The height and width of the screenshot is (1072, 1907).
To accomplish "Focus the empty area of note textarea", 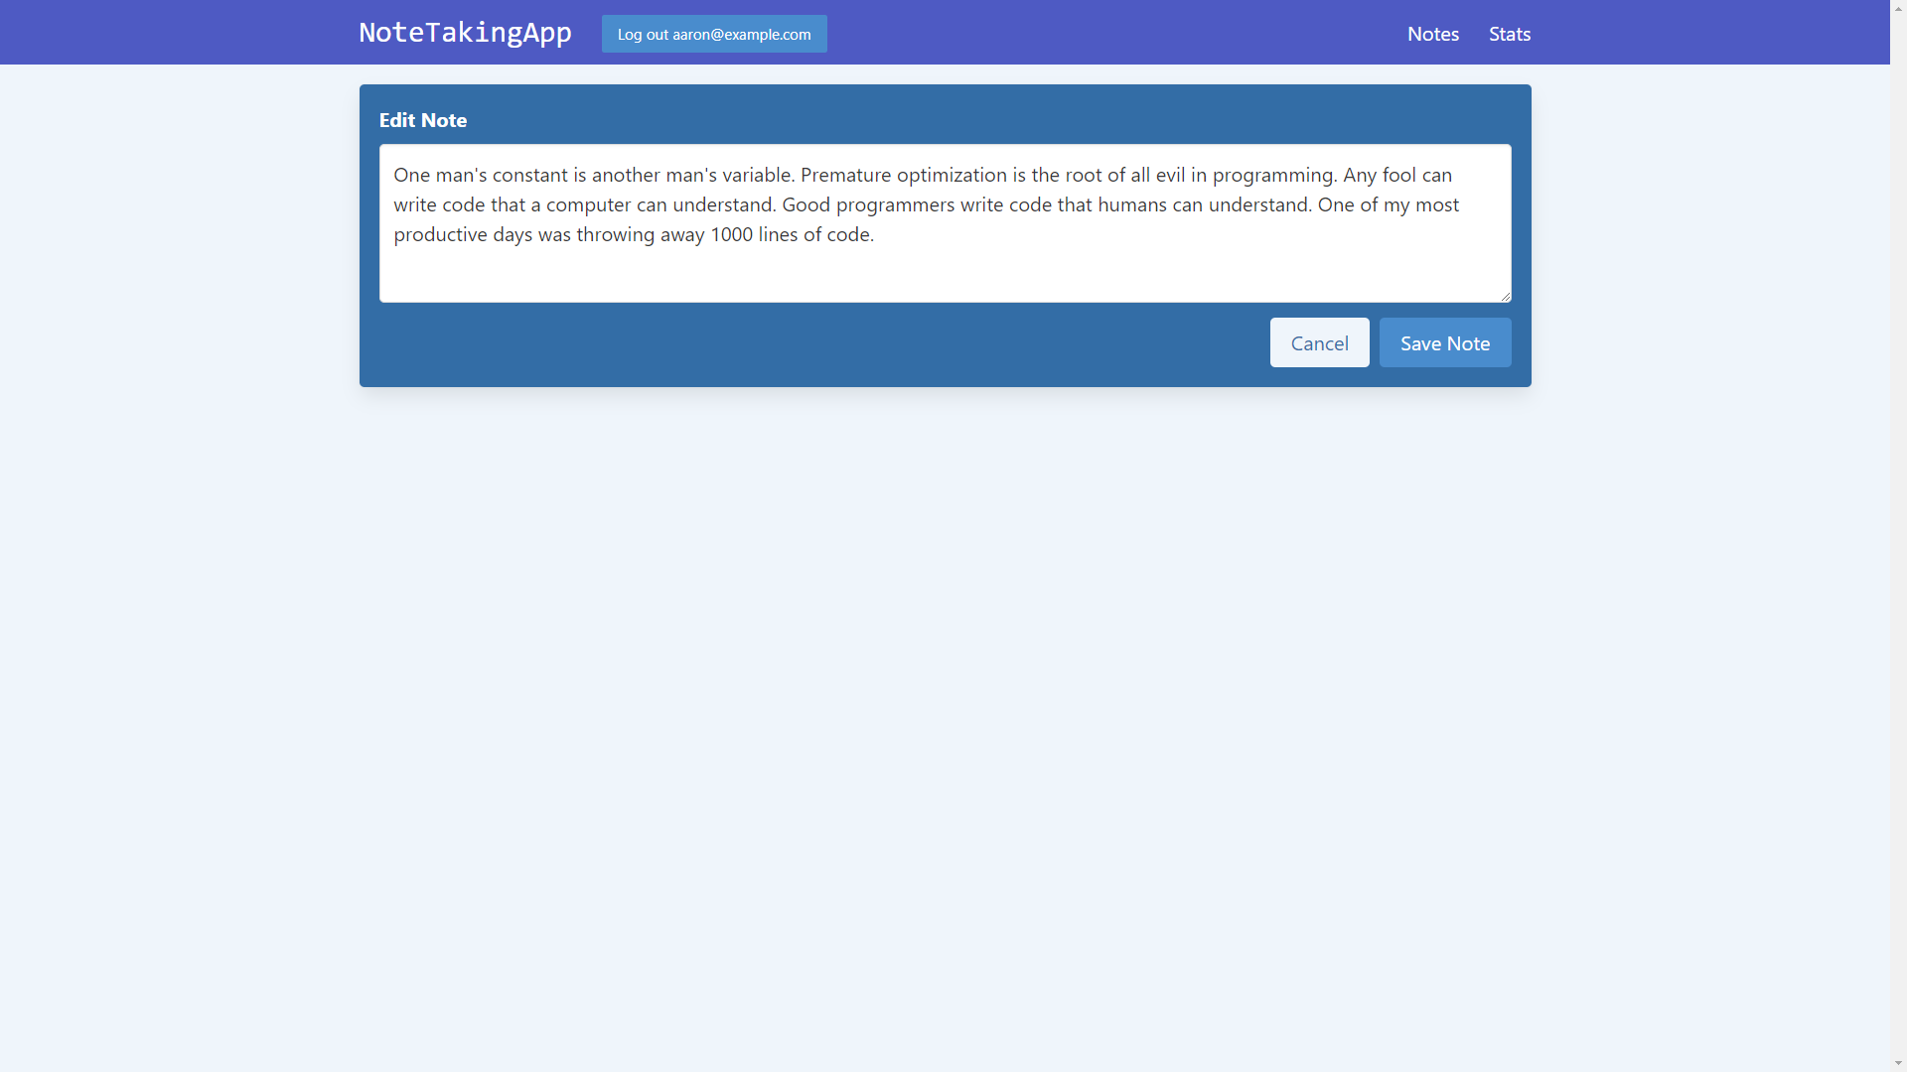I will pos(944,273).
